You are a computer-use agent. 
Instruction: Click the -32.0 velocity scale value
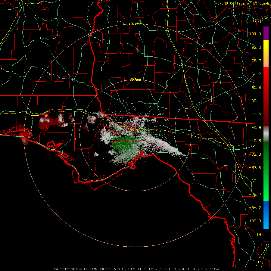255,154
